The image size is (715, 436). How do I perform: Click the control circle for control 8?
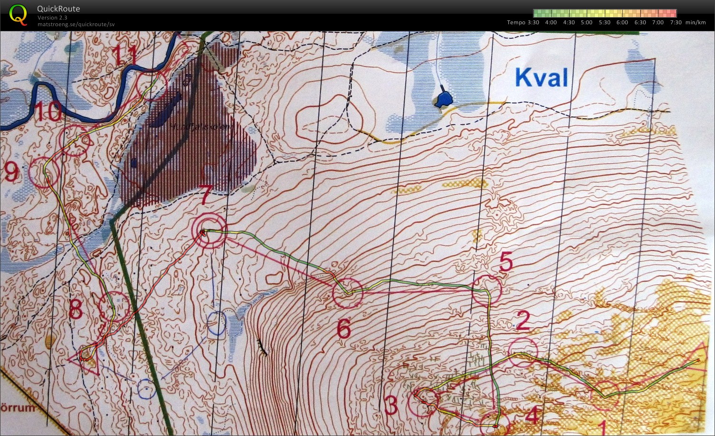pyautogui.click(x=114, y=306)
